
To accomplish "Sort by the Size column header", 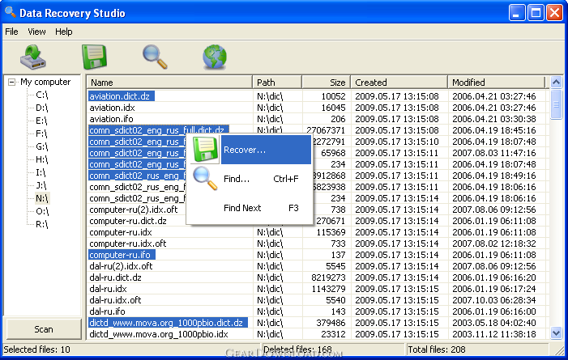I will (326, 83).
